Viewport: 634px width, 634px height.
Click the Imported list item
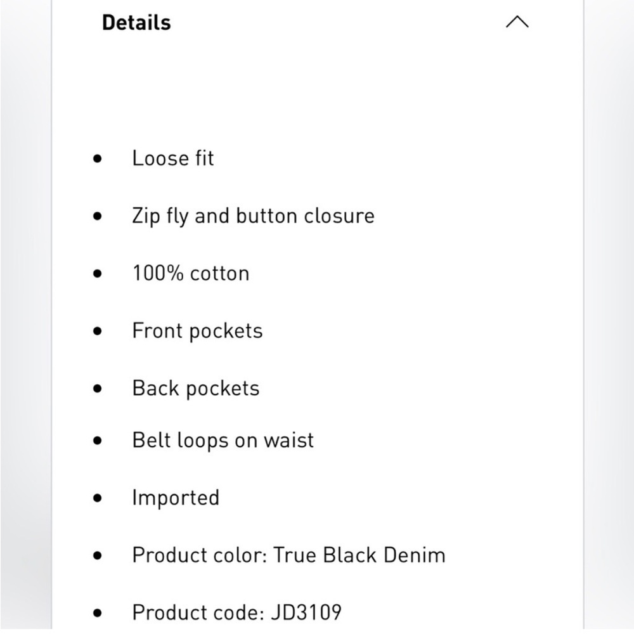point(176,498)
